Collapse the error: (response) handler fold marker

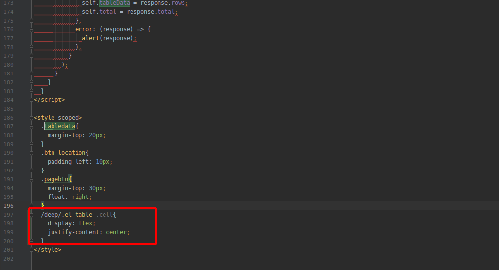[x=31, y=29]
